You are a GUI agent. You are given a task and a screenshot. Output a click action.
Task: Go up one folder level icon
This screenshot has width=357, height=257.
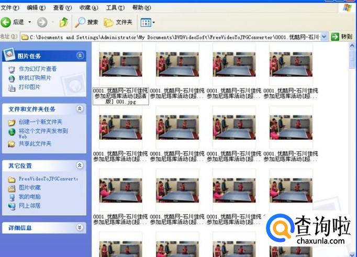tap(64, 23)
